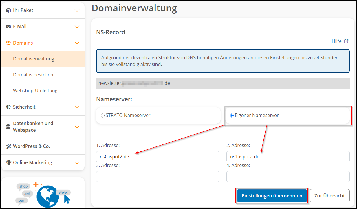Click the E-Mail envelope icon
357x209 pixels.
[8, 27]
